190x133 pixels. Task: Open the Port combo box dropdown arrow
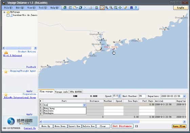pyautogui.click(x=84, y=105)
